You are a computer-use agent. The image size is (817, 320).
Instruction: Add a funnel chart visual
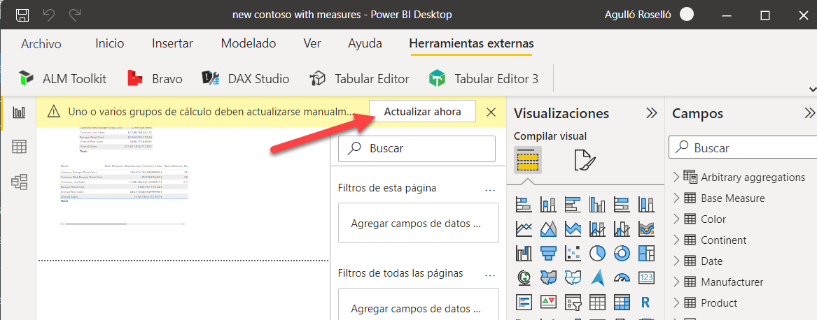pos(548,252)
